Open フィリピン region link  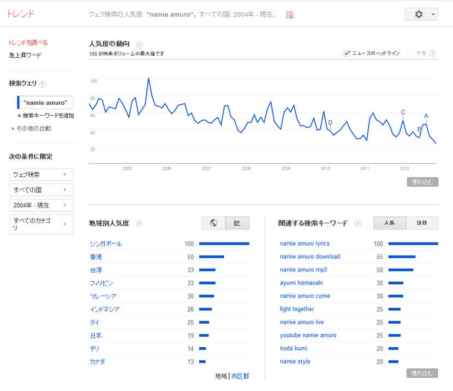tap(102, 283)
